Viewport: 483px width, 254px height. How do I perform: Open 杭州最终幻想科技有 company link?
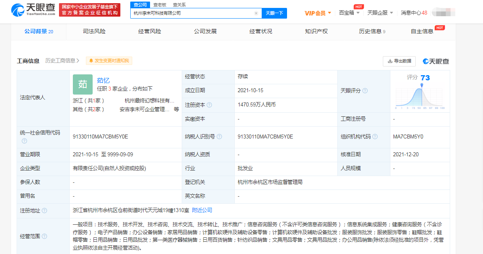pyautogui.click(x=150, y=100)
